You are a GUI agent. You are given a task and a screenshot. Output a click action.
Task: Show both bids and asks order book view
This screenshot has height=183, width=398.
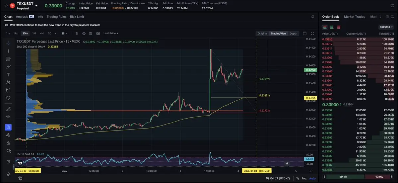[x=325, y=27]
